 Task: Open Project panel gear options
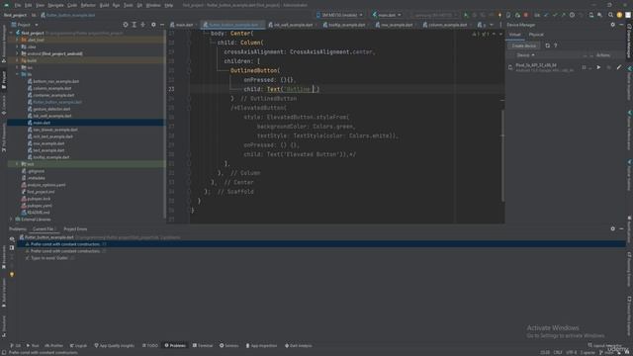pyautogui.click(x=153, y=25)
